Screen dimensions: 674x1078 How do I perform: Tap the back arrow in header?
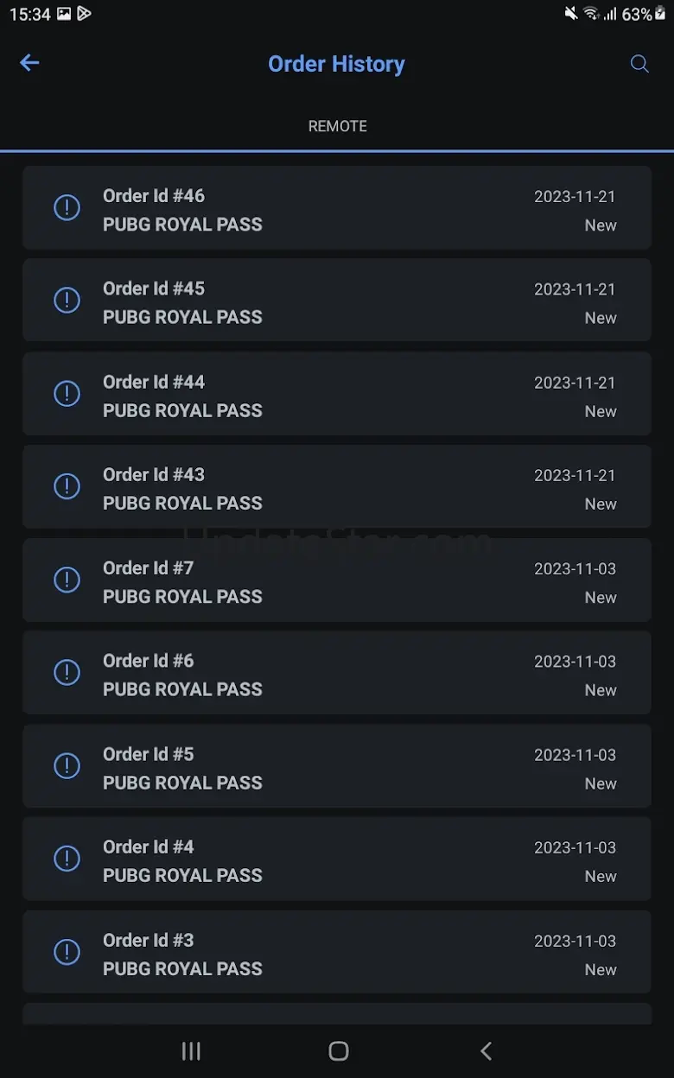29,63
